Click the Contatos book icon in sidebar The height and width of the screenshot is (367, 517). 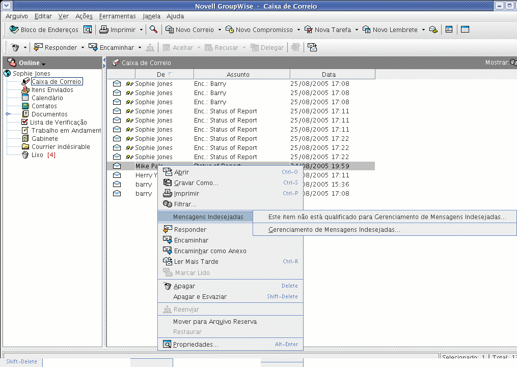[x=25, y=106]
